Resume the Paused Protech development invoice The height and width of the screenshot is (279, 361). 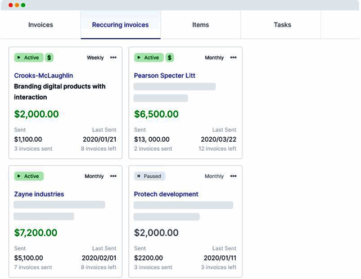coord(150,176)
